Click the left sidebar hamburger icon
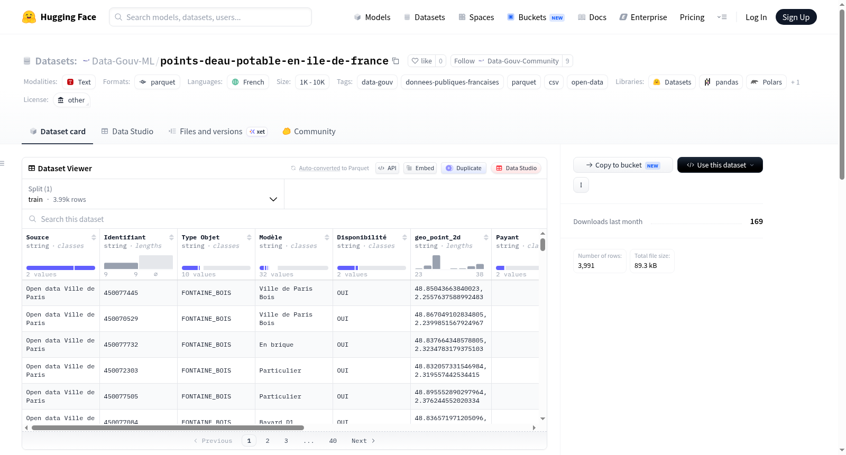 point(2,163)
